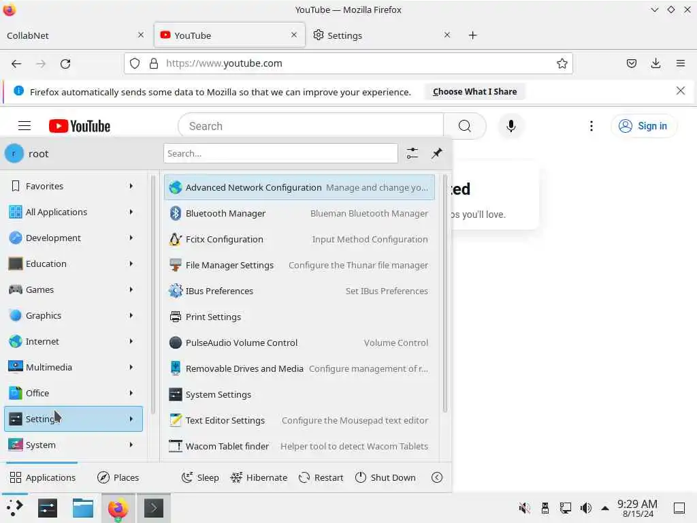697x523 pixels.
Task: Expand the Games category
Action: click(74, 289)
